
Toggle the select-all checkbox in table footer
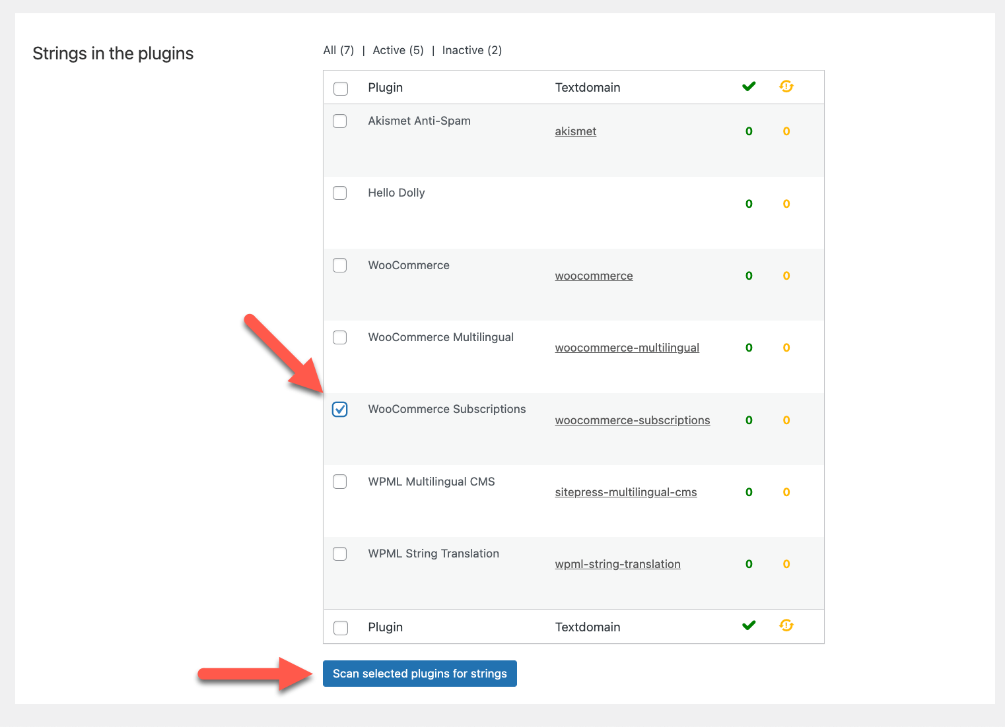click(341, 628)
